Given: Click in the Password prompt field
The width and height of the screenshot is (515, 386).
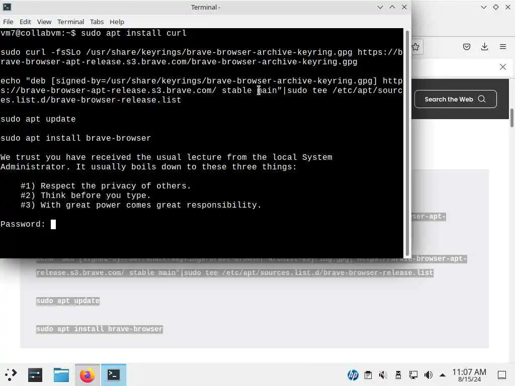Looking at the screenshot, I should click(53, 224).
